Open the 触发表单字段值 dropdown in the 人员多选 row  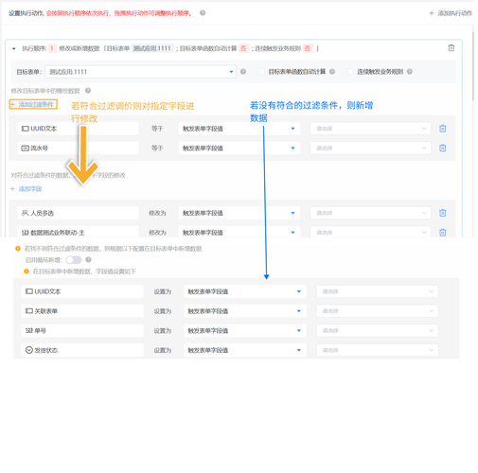point(239,213)
